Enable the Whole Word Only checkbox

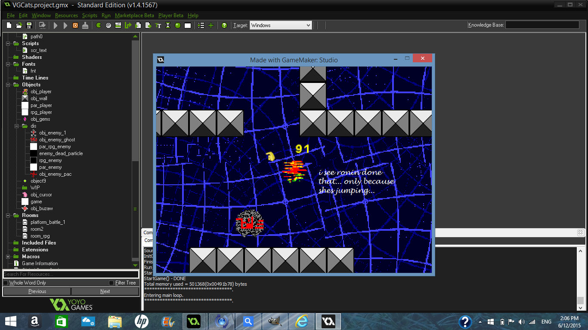(6, 283)
